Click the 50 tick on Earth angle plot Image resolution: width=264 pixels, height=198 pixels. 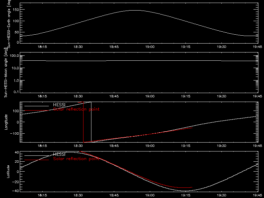[x=17, y=32]
